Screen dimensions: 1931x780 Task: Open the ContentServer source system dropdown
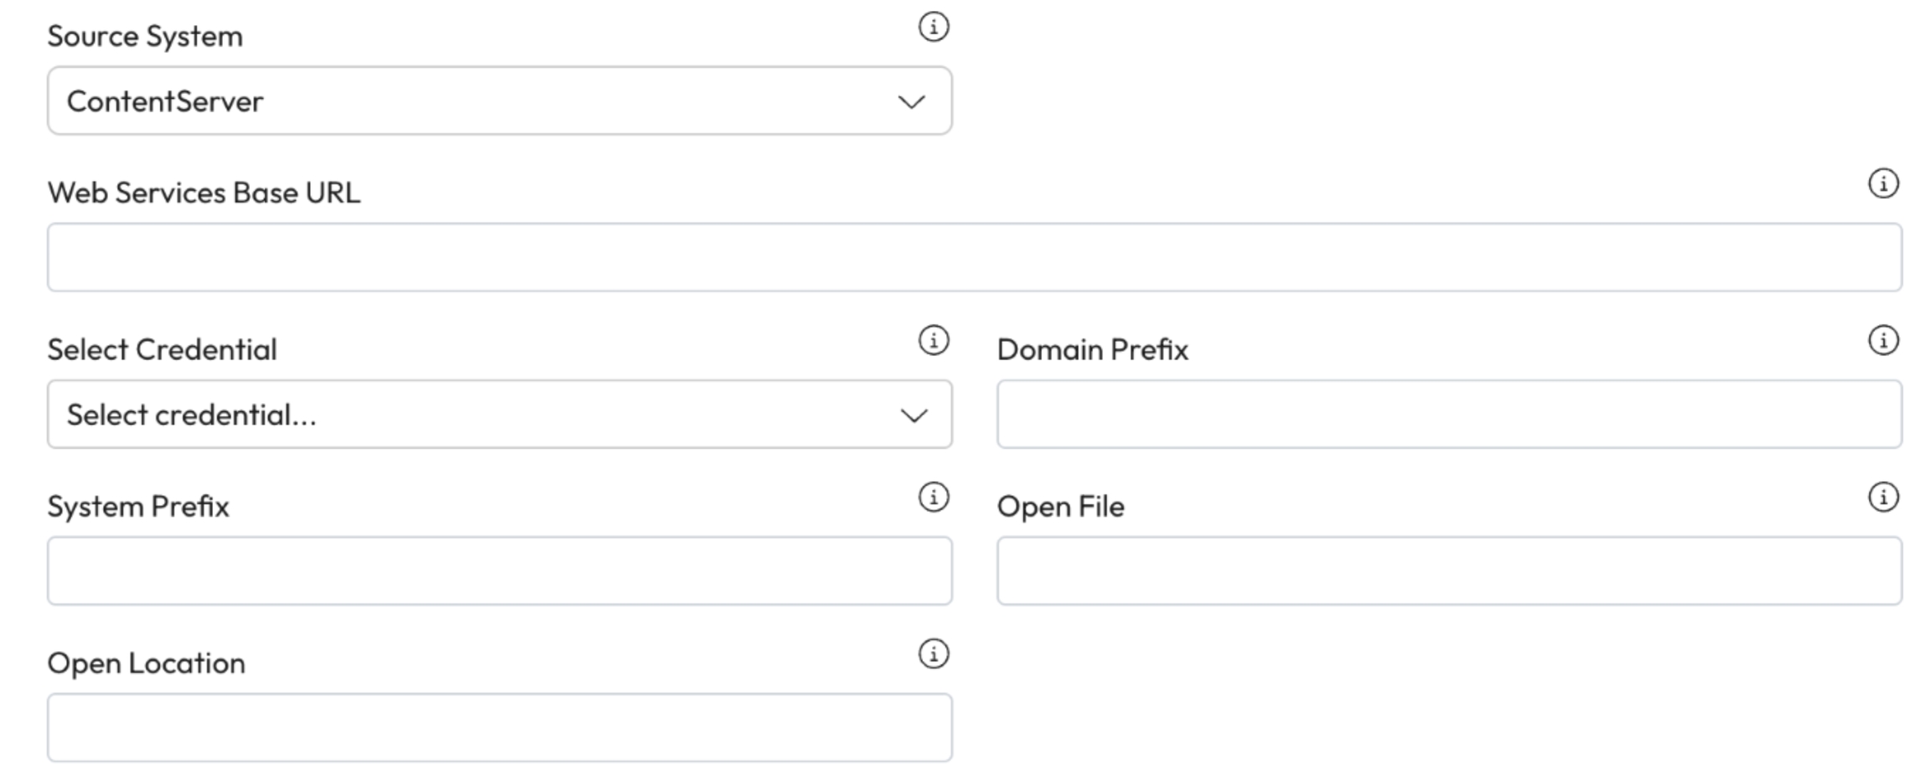pyautogui.click(x=500, y=101)
